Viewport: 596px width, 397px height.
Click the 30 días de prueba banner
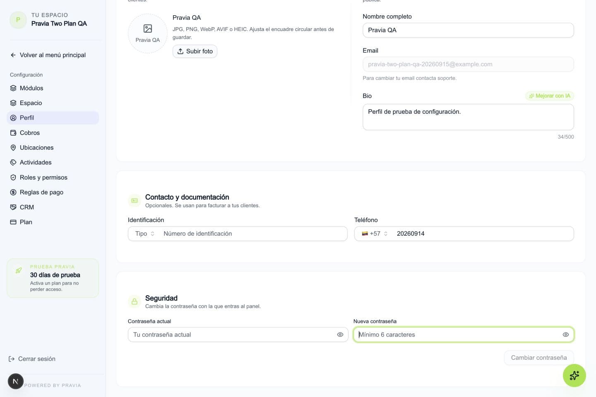pos(53,278)
